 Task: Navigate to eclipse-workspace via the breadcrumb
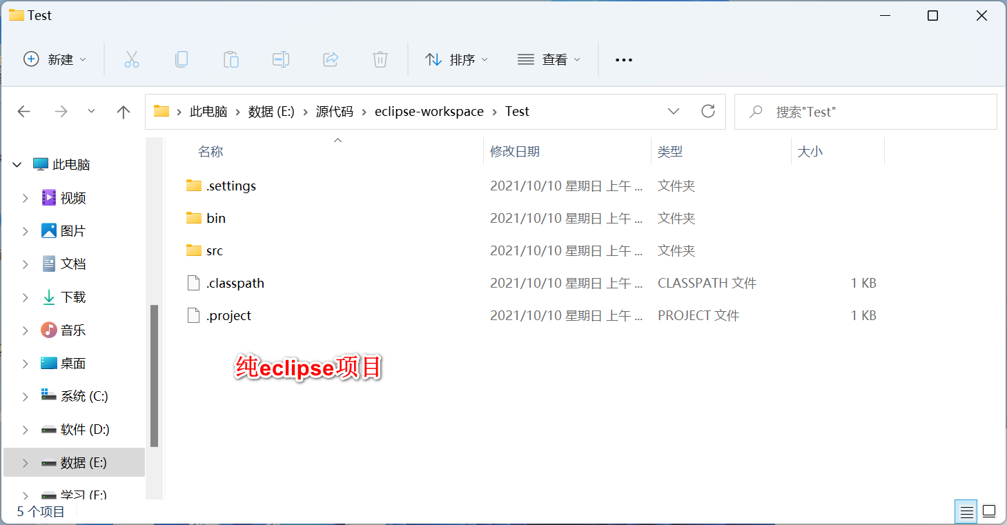pyautogui.click(x=429, y=111)
